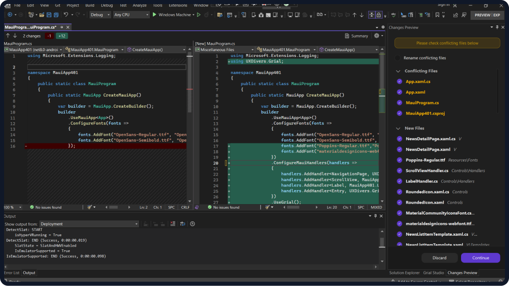The image size is (509, 286).
Task: Click the Clear All icon in Output panel
Action: 173,224
